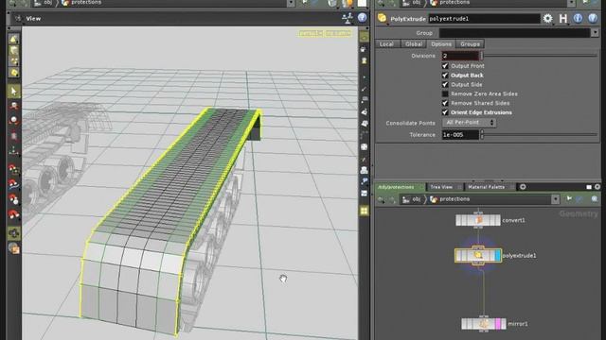Select the objects selection mode icon at top of left toolbar

tap(14, 39)
